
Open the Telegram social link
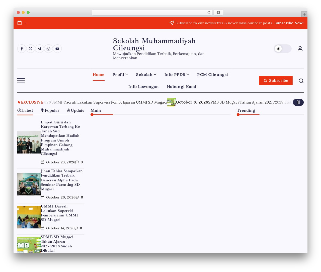[40, 49]
